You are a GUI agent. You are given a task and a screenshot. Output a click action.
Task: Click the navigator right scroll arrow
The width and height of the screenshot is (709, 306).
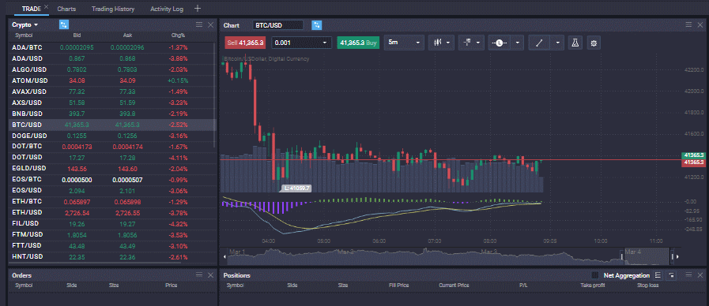[677, 257]
